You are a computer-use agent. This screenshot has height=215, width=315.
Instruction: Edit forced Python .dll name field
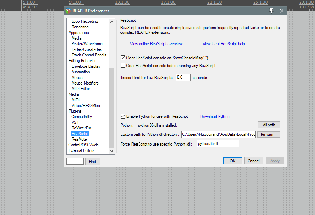(218, 144)
